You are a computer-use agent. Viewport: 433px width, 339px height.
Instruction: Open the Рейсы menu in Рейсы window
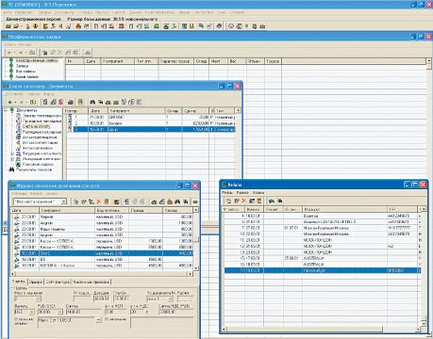227,192
